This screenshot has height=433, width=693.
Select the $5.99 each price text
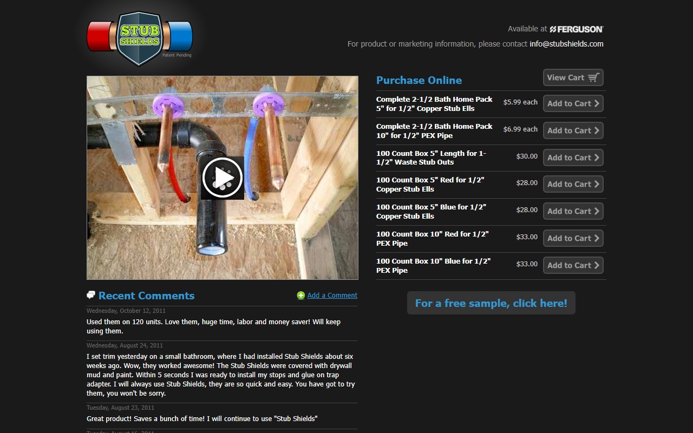[x=520, y=102]
